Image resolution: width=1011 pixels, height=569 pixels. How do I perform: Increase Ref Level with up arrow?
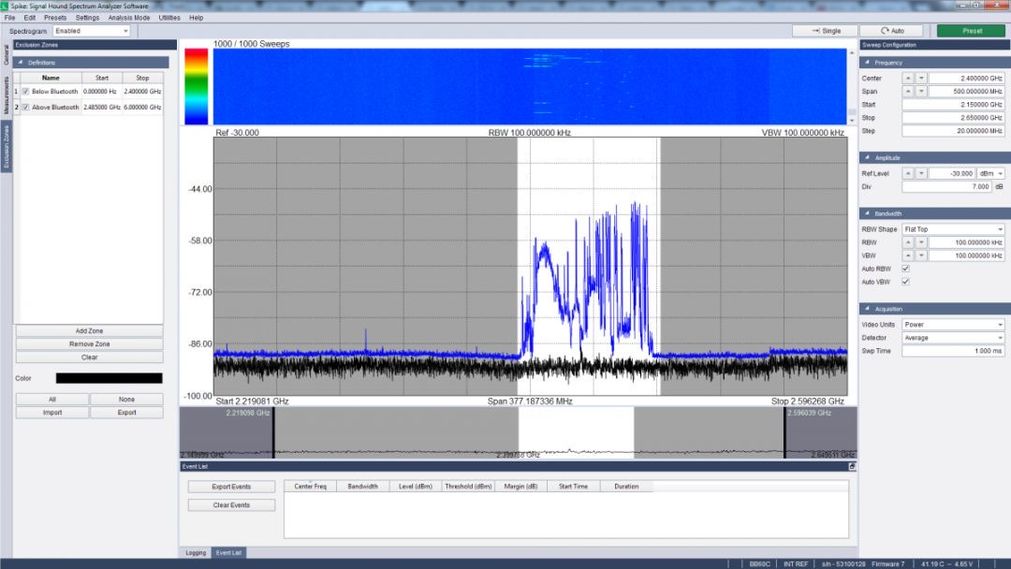[x=907, y=174]
